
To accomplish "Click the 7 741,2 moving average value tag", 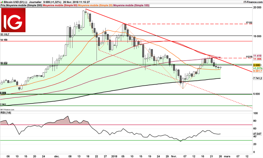I will pyautogui.click(x=258, y=78).
